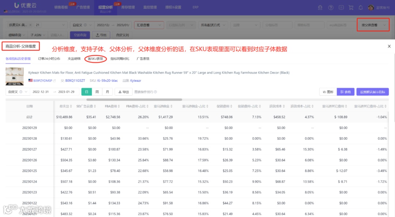Screen dimensions: 395x217
Task: Open the 汇总查看 dropdown
Action: (149, 25)
